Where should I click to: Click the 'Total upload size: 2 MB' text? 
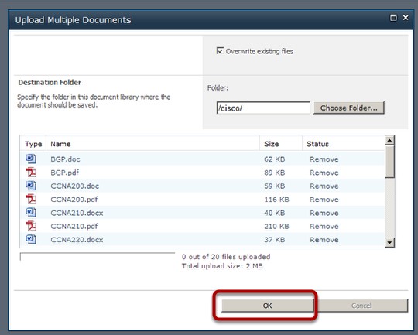pos(222,266)
